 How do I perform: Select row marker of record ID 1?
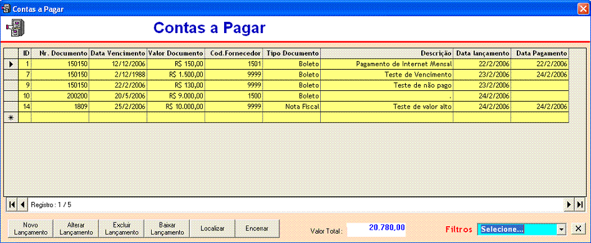coord(11,64)
